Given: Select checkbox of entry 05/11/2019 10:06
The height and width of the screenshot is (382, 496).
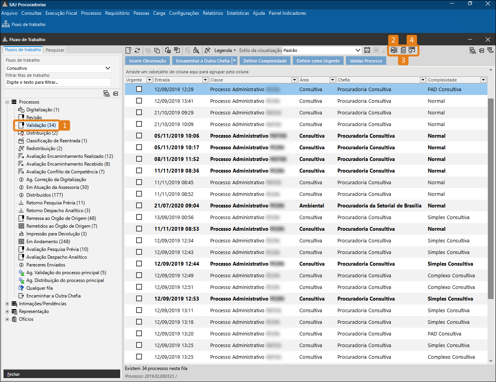Looking at the screenshot, I should (x=139, y=136).
